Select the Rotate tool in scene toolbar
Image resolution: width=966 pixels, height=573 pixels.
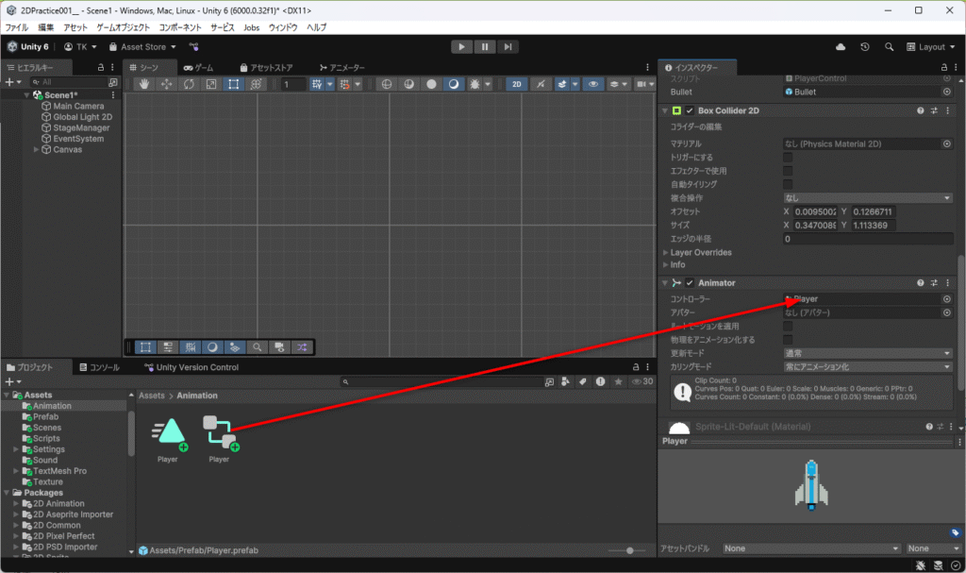tap(189, 84)
